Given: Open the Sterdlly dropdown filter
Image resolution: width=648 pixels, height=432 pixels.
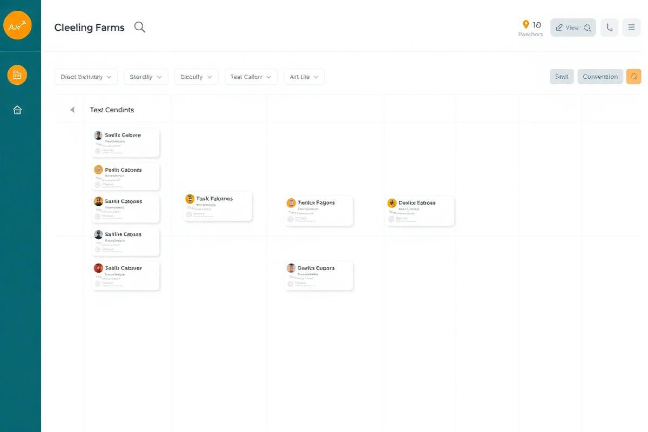Looking at the screenshot, I should pos(146,77).
